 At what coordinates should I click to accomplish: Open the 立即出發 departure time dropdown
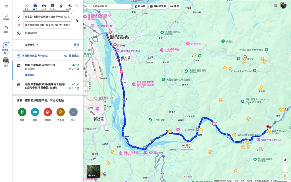click(32, 45)
